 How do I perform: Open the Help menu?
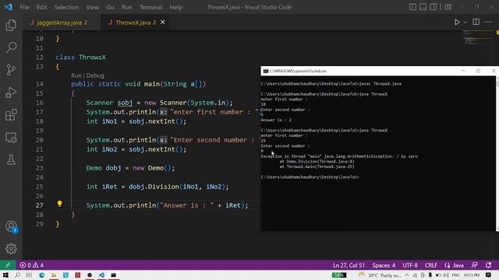pos(176,7)
